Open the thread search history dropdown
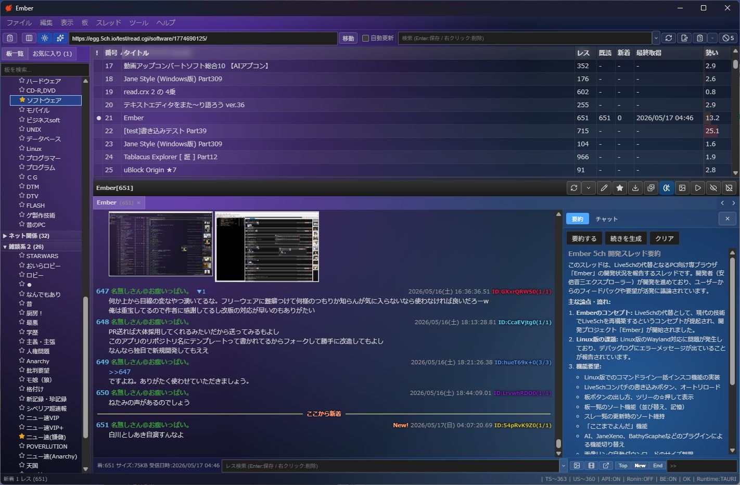Image resolution: width=740 pixels, height=485 pixels. (656, 38)
